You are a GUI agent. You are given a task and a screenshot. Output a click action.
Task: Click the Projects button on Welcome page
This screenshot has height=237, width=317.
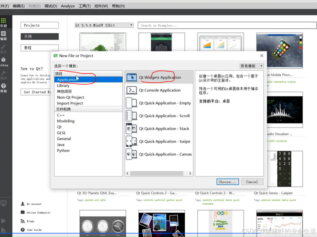click(x=40, y=25)
